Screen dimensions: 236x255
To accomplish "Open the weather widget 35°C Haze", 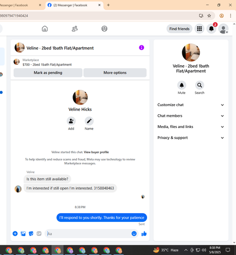I will tap(166, 250).
